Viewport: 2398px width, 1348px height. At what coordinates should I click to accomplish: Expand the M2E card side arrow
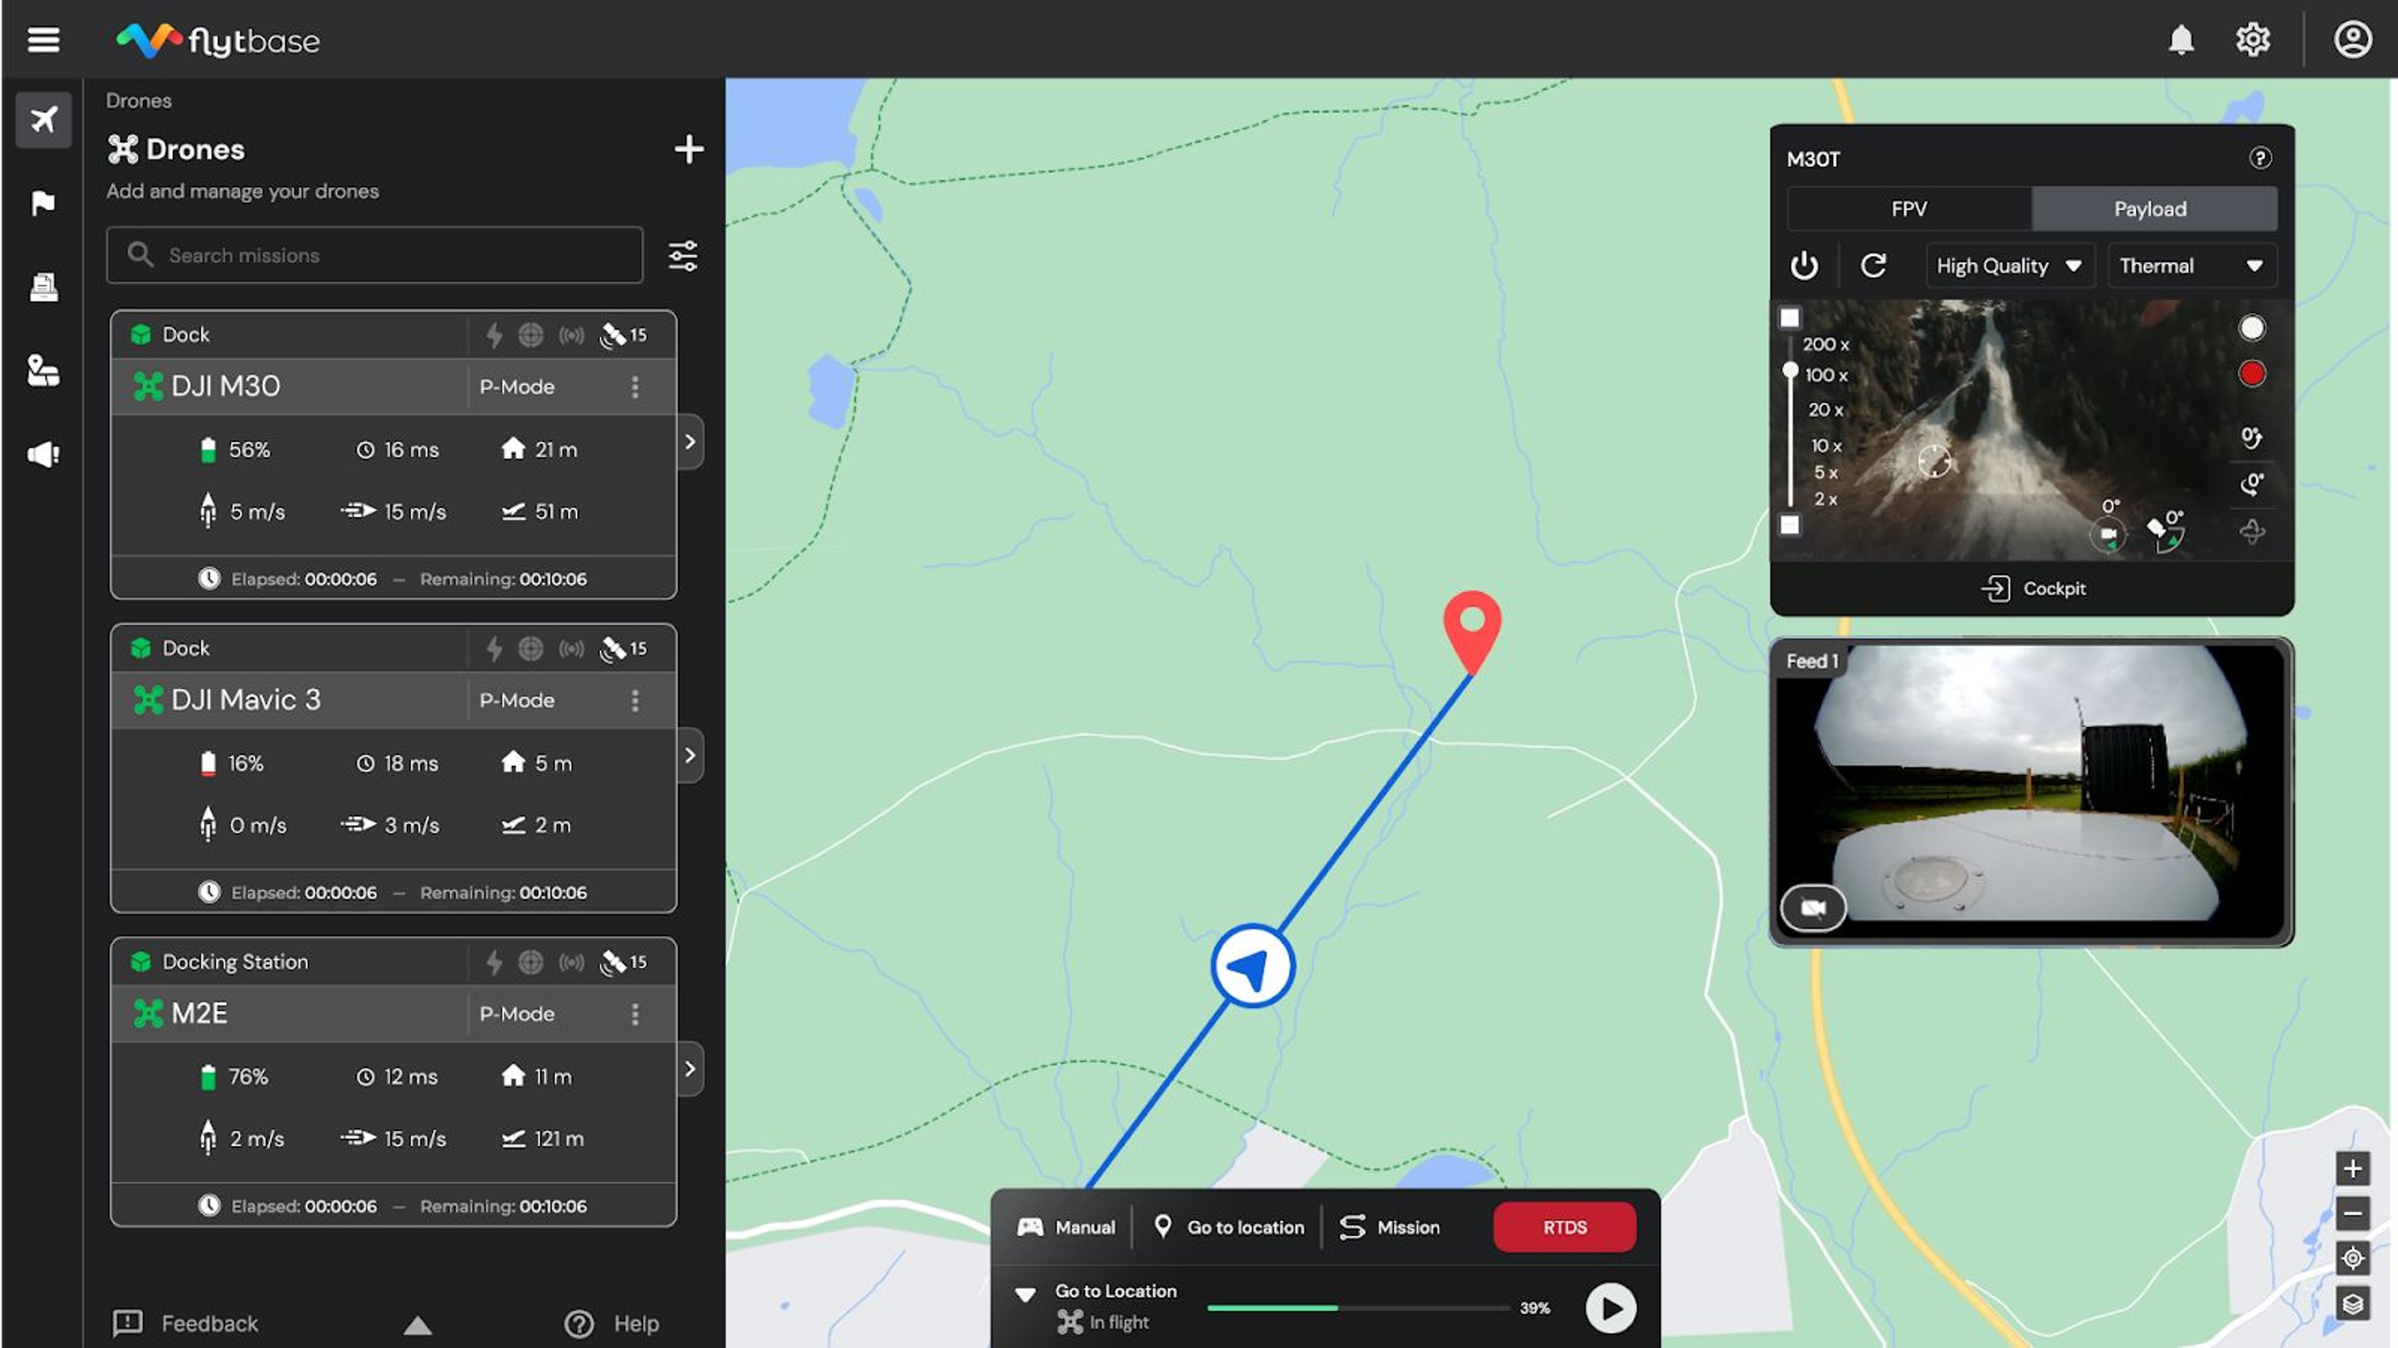[690, 1069]
